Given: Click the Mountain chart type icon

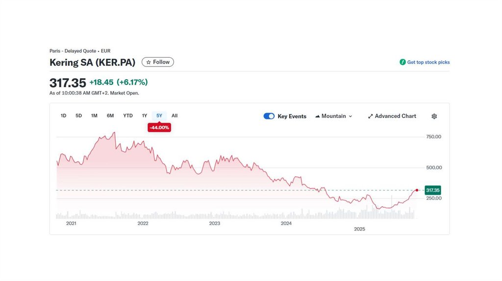Looking at the screenshot, I should [x=317, y=117].
